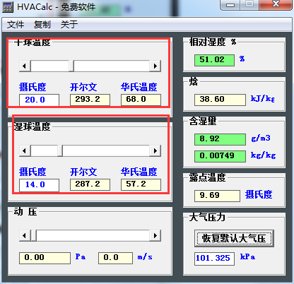Click the HVACalc title bar app icon
The image size is (294, 284).
click(x=8, y=6)
